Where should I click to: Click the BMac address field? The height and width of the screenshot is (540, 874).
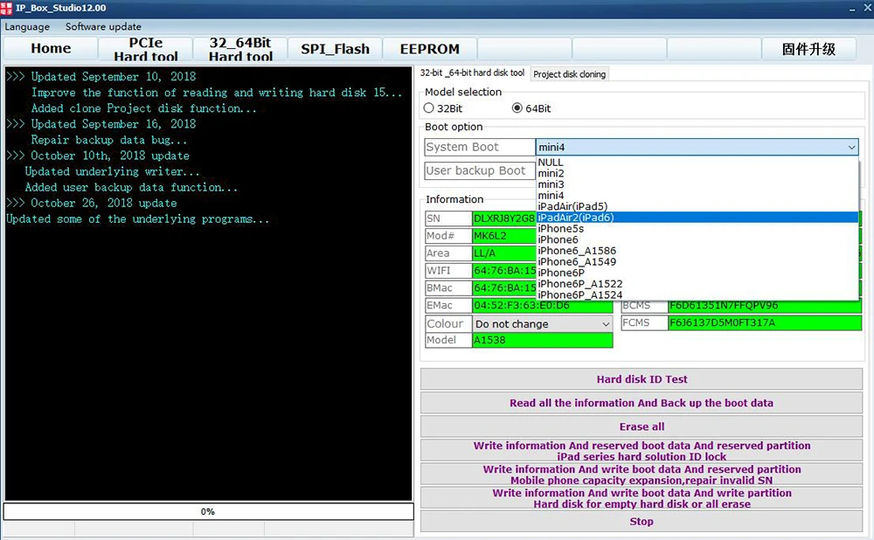click(x=504, y=287)
